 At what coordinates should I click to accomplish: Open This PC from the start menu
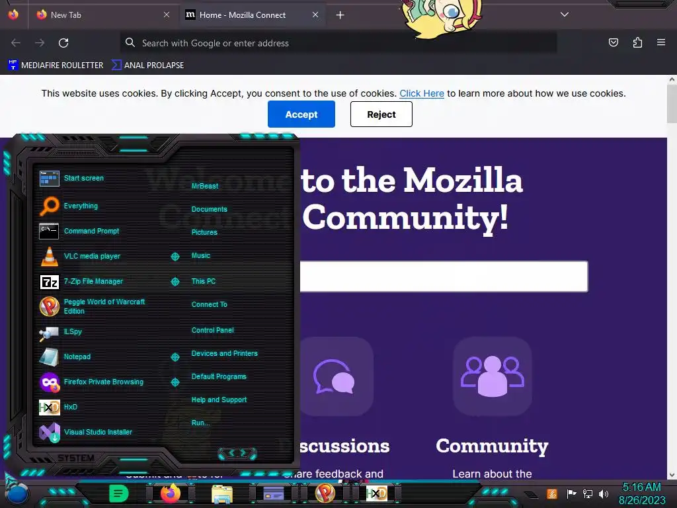(x=204, y=281)
